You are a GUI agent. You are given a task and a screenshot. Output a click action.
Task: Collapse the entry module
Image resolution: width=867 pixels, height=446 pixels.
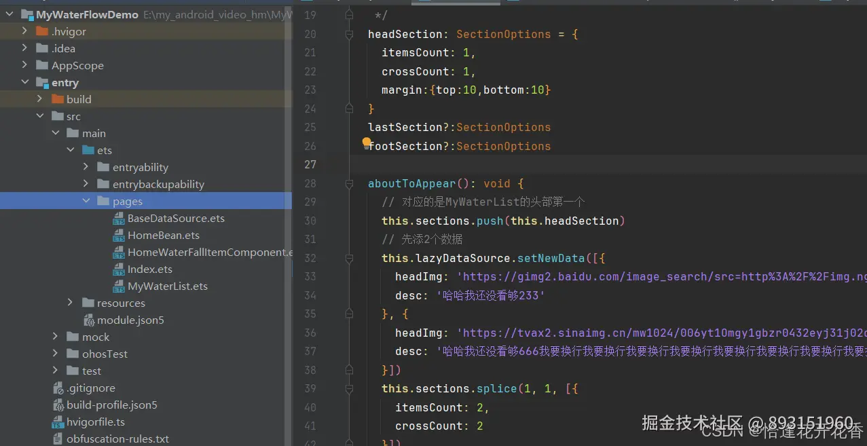coord(25,82)
